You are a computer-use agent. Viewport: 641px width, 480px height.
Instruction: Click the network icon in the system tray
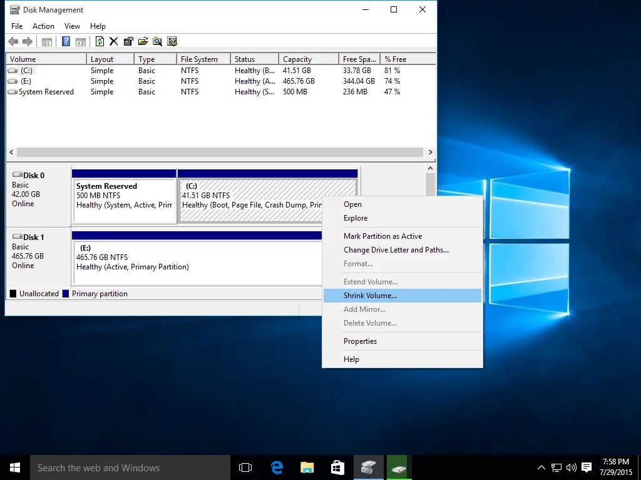(x=555, y=467)
